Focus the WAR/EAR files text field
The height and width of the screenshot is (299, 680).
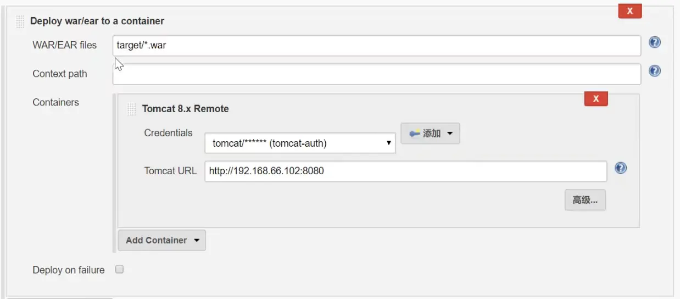[x=376, y=46]
